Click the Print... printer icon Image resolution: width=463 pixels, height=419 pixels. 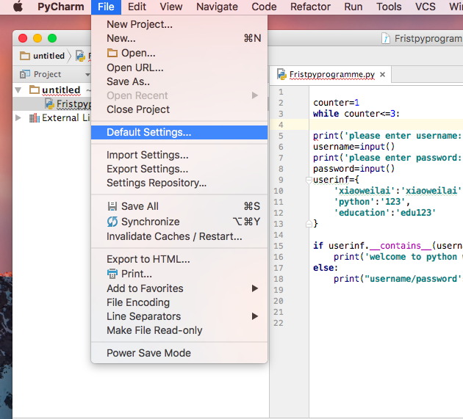point(112,274)
